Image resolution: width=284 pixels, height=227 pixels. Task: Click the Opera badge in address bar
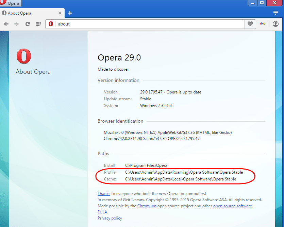point(51,24)
